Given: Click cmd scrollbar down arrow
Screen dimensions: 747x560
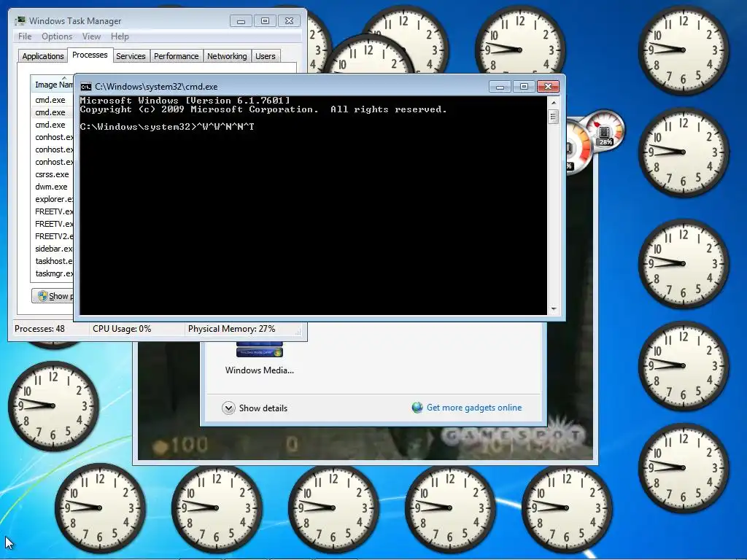Looking at the screenshot, I should tap(553, 309).
